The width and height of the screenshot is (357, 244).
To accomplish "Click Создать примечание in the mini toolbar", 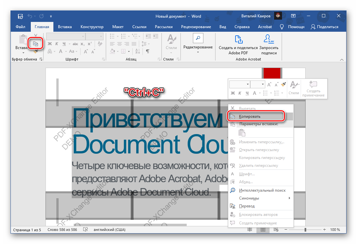I will point(313,89).
